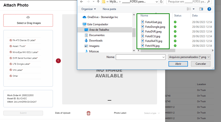Select the FotoFA470.jpg file icon

143,41
